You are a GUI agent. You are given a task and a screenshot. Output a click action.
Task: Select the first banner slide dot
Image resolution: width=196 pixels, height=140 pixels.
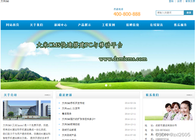click(106, 85)
